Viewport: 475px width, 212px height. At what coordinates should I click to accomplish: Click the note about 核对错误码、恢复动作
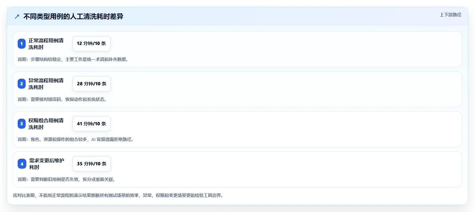(x=62, y=99)
